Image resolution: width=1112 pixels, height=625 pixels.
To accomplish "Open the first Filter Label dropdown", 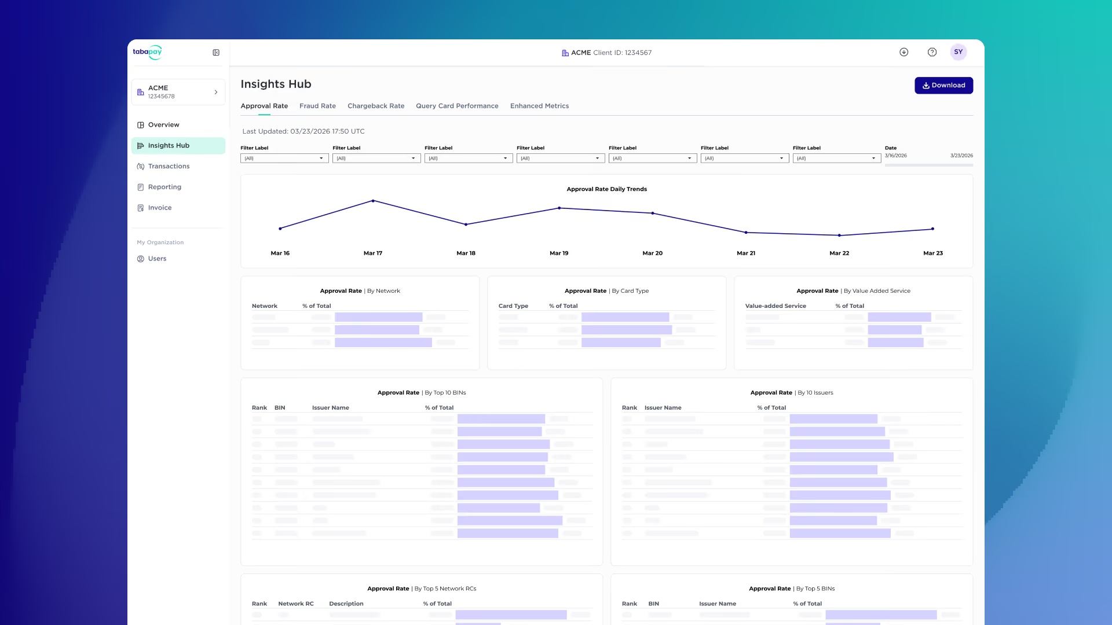I will coord(284,158).
